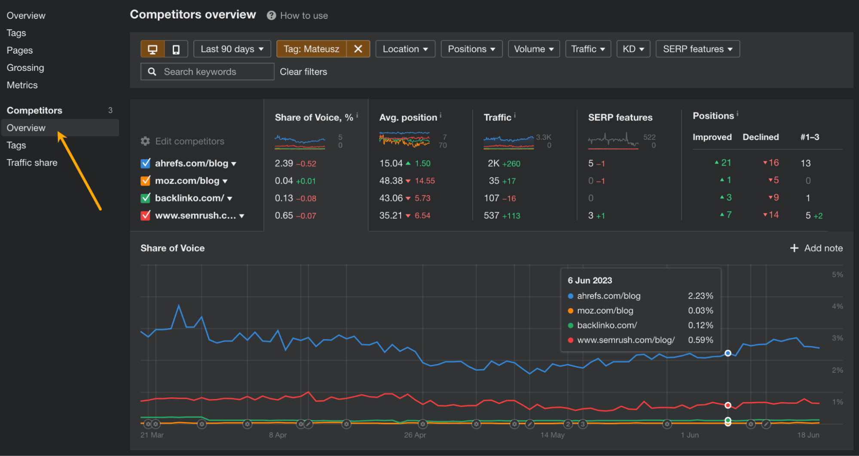Screen dimensions: 859x456
Task: Open the Grossing section
Action: coord(25,67)
